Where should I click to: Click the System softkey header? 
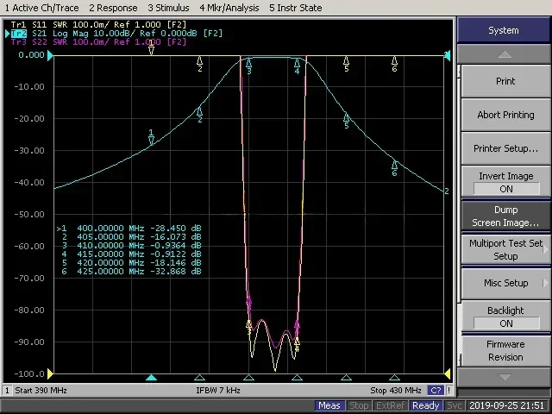point(504,30)
